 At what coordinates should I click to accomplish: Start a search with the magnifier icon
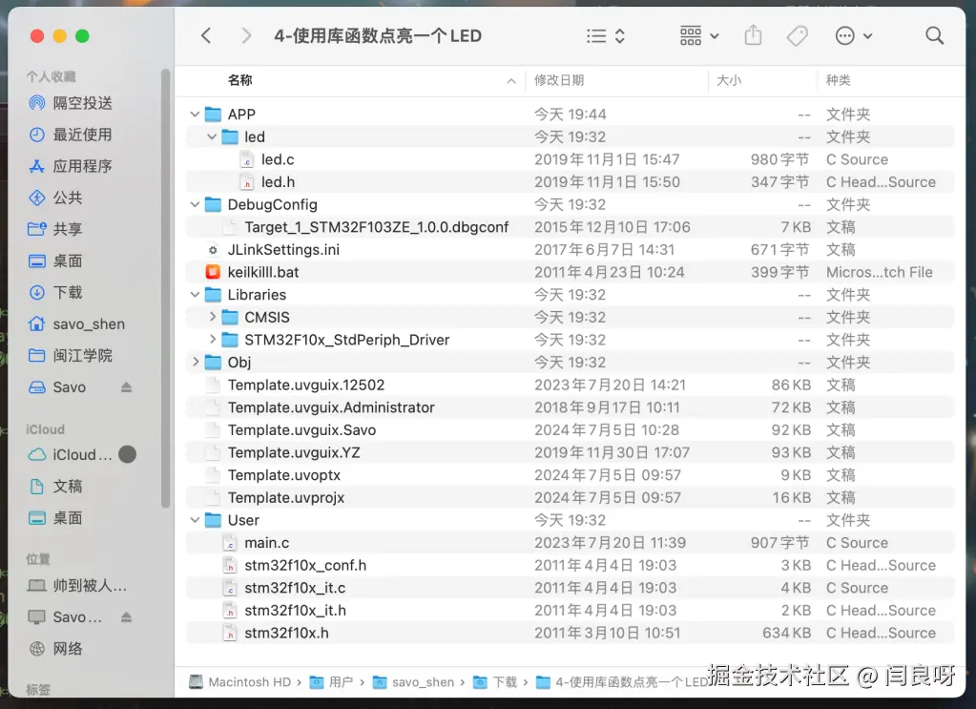(x=933, y=34)
